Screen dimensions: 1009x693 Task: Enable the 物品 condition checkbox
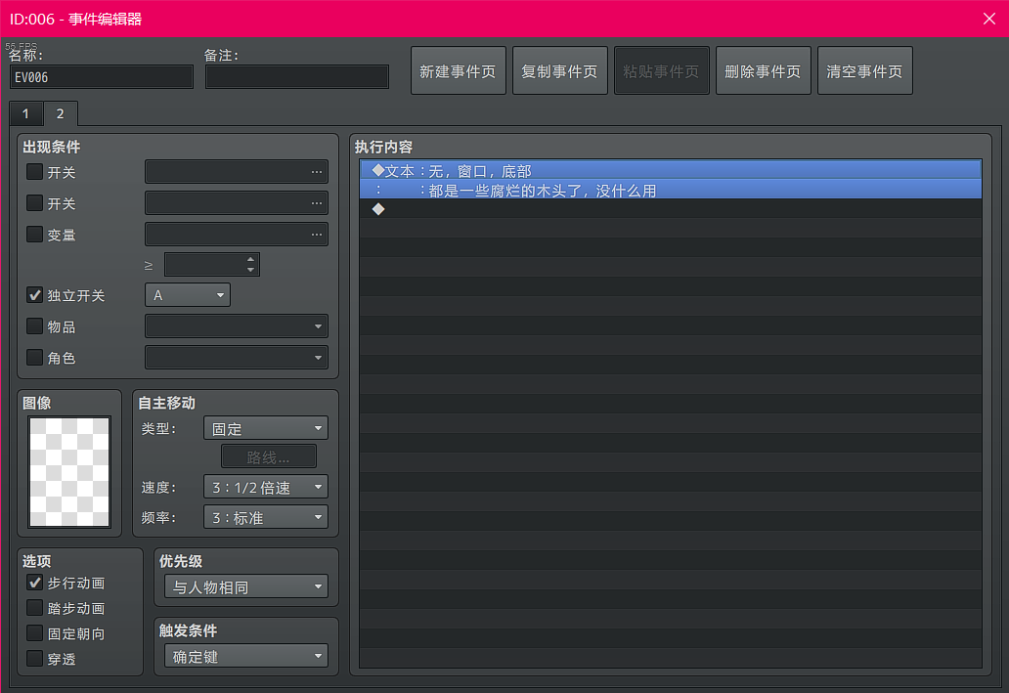click(x=35, y=326)
